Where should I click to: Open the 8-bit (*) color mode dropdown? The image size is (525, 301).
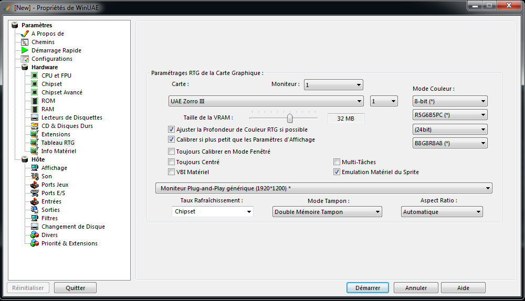450,101
